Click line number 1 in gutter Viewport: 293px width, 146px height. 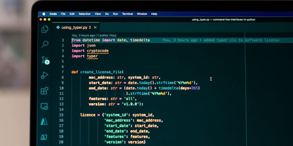(x=63, y=40)
